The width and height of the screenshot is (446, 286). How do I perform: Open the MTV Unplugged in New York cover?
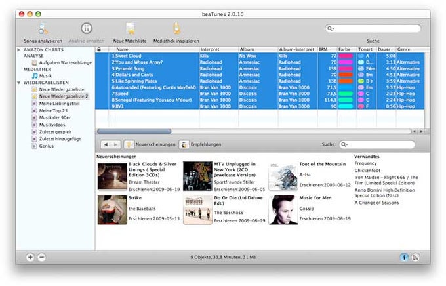197,176
